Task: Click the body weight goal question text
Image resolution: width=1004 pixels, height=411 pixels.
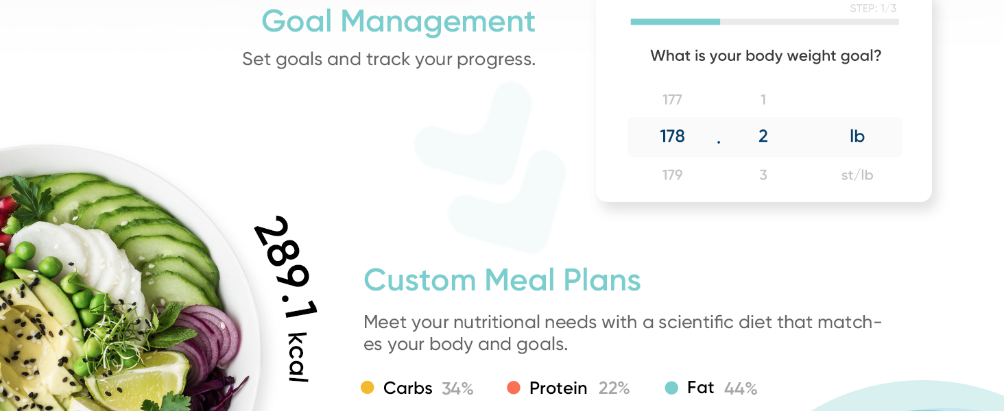Action: [764, 55]
